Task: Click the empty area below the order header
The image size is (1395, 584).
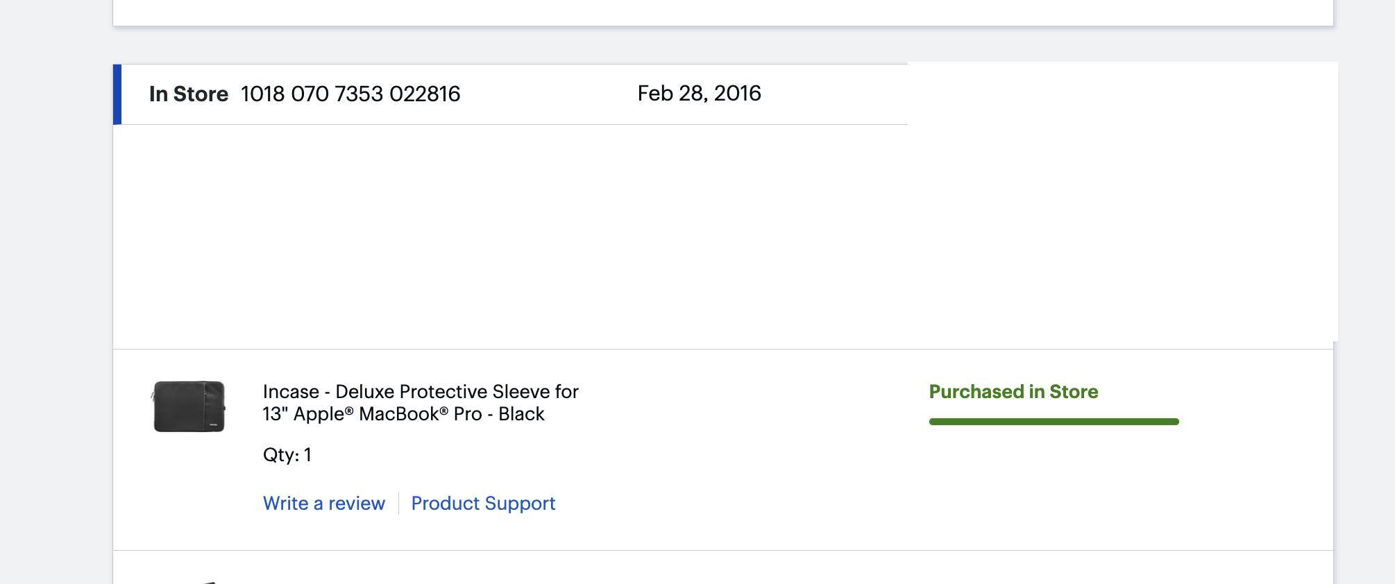Action: (x=510, y=236)
